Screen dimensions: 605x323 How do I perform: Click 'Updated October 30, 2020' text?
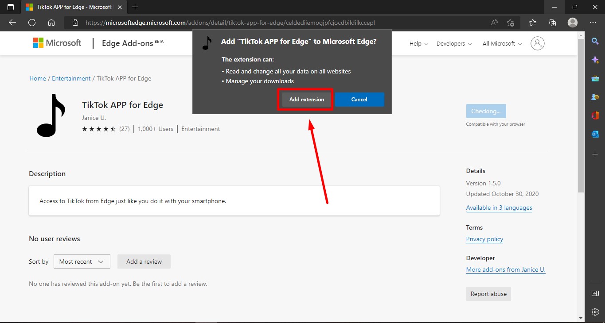point(502,194)
